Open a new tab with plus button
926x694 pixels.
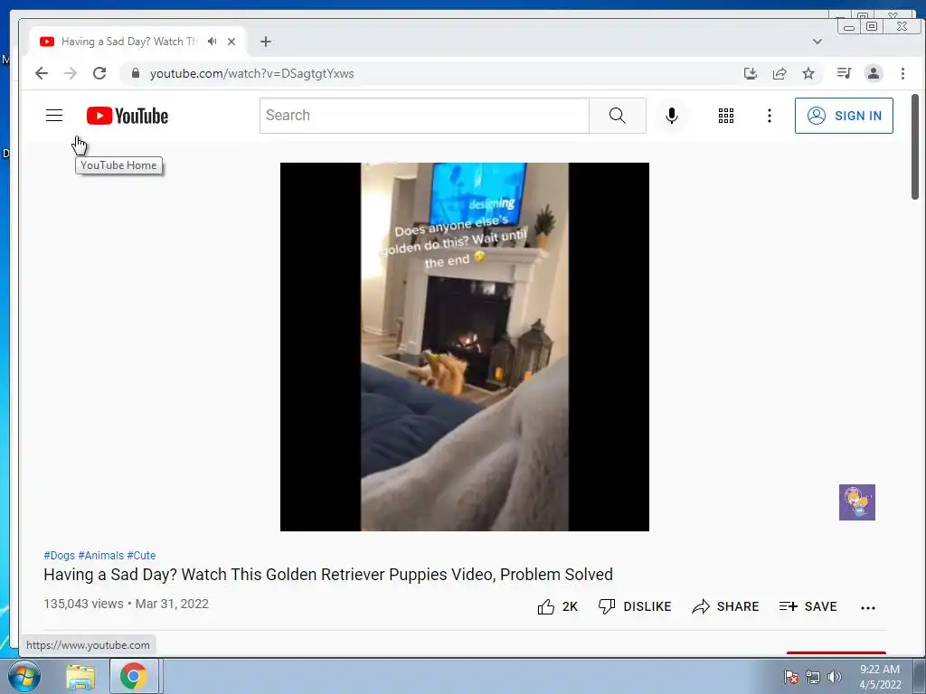266,42
